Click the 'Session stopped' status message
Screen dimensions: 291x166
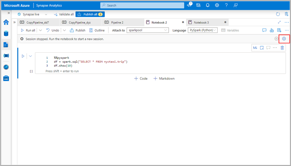point(64,39)
